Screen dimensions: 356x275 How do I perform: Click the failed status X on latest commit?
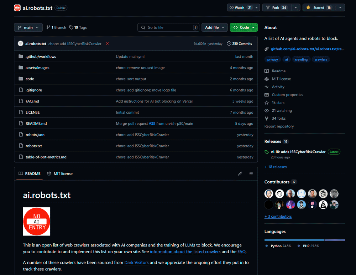108,43
